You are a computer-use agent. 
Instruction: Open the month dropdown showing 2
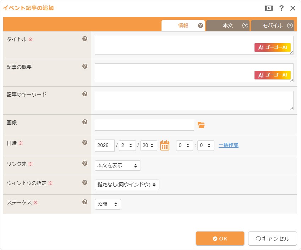(x=127, y=146)
